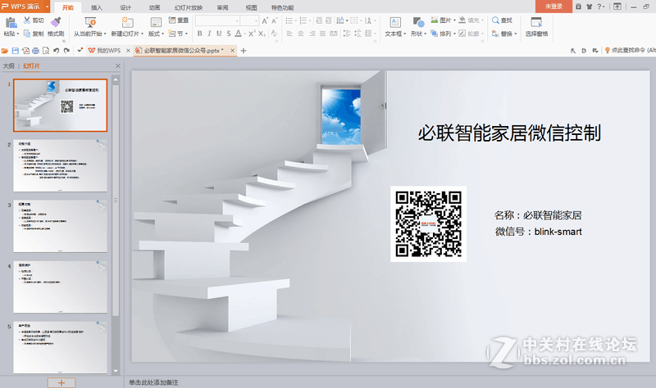Click the skin (T-shirt) icon in title bar
This screenshot has width=656, height=388.
pos(589,7)
